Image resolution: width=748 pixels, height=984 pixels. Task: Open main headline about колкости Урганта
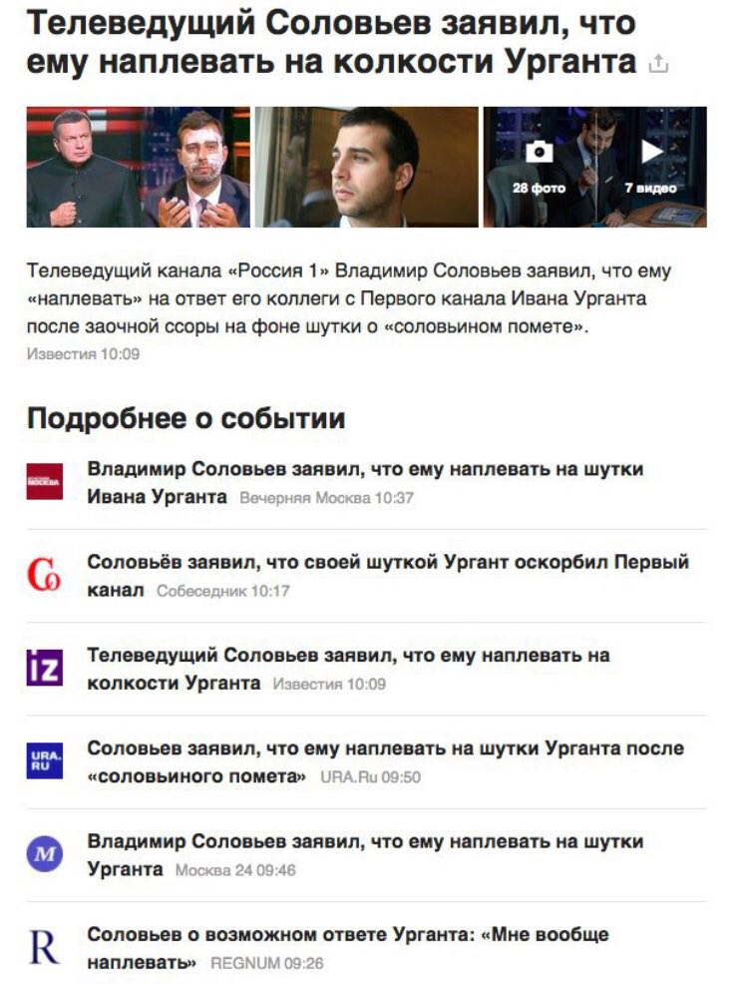(x=332, y=42)
